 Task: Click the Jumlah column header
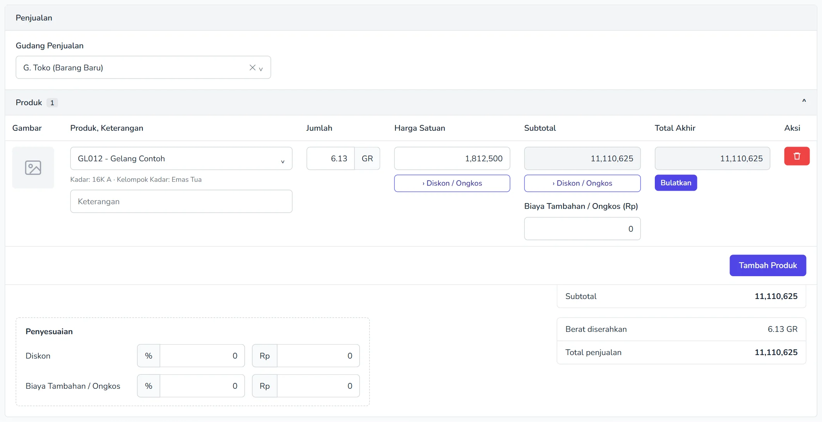[319, 128]
